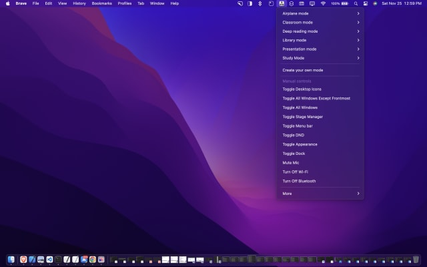Expand the Study Mode submenu

(x=320, y=58)
